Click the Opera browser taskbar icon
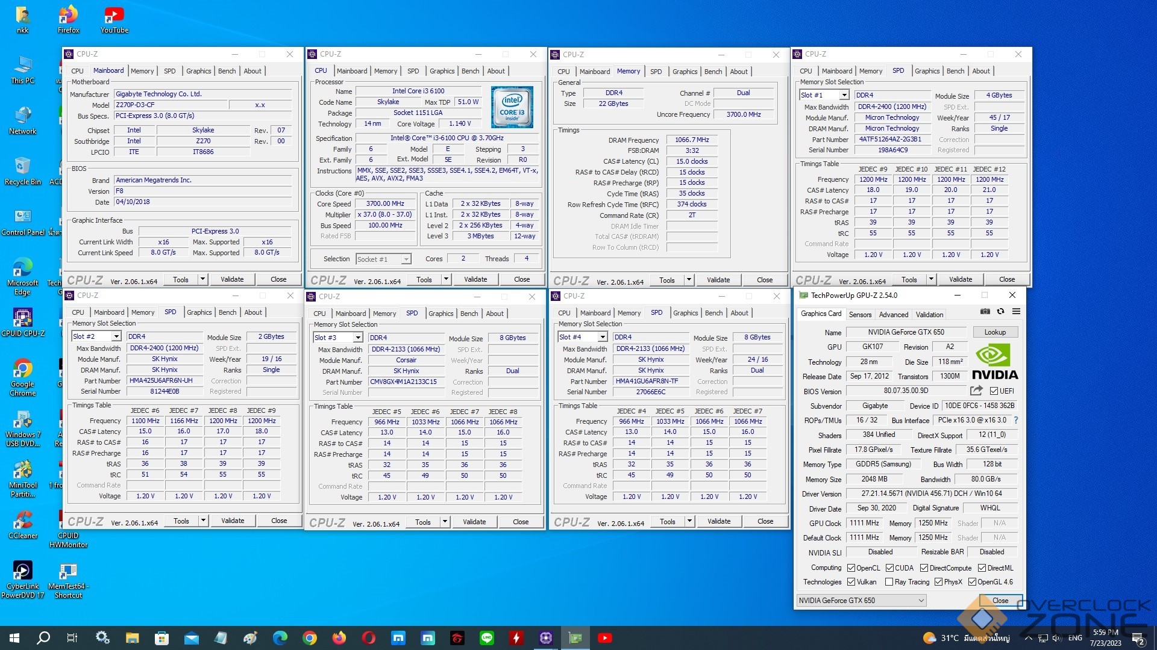 click(x=369, y=638)
